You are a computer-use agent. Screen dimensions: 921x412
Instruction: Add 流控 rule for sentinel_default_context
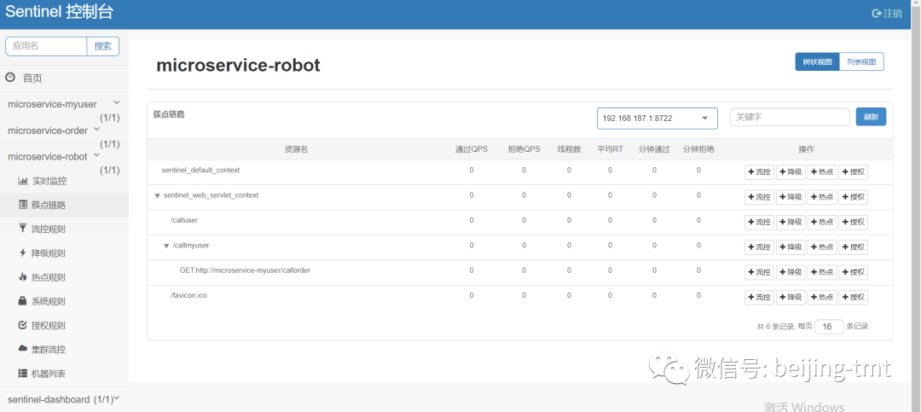point(759,172)
